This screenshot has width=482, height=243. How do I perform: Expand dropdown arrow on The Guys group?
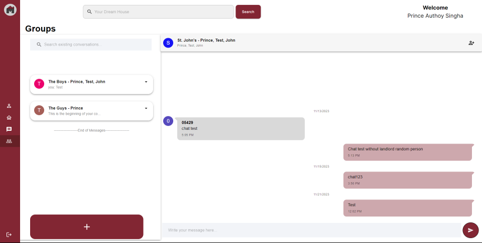(146, 108)
